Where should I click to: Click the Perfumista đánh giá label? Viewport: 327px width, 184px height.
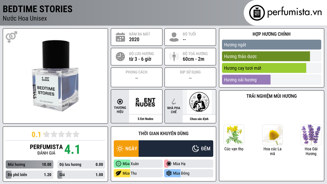point(46,149)
